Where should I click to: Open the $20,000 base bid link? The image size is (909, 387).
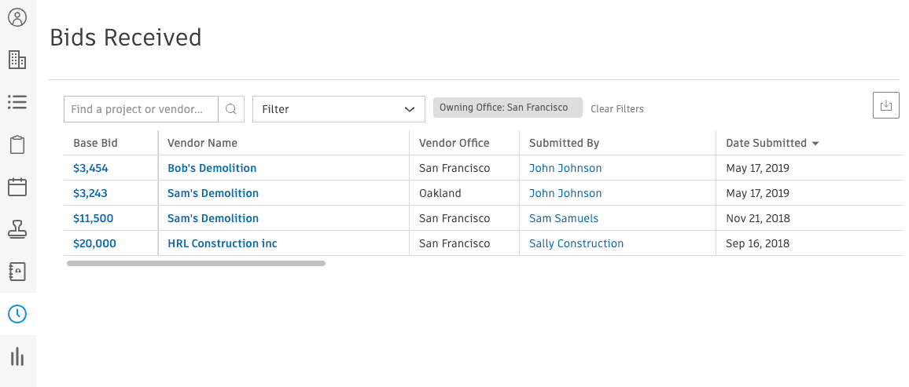(94, 243)
